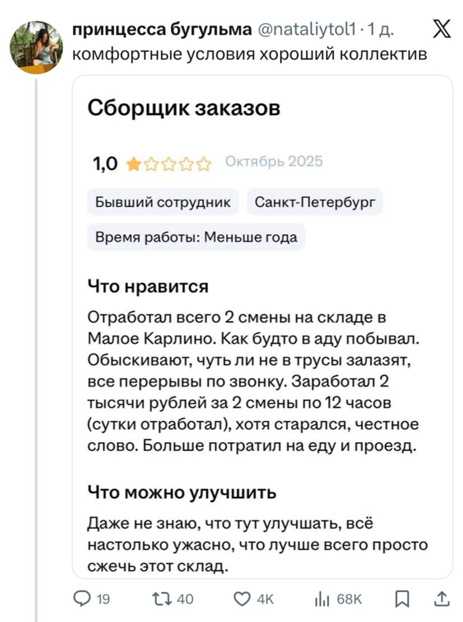Bookmark this tweet
The width and height of the screenshot is (463, 622).
[x=402, y=600]
